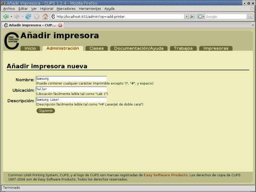Click the CUPS logo
Image resolution: width=256 pixels, height=192 pixels.
(x=12, y=41)
